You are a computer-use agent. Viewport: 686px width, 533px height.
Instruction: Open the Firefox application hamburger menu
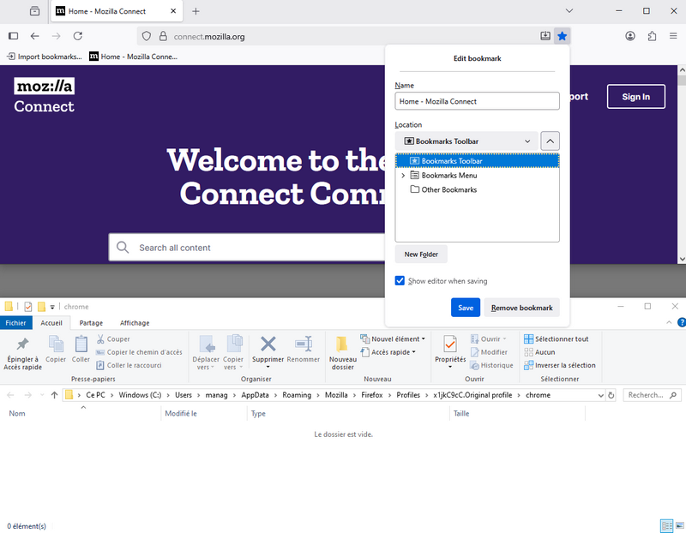672,36
